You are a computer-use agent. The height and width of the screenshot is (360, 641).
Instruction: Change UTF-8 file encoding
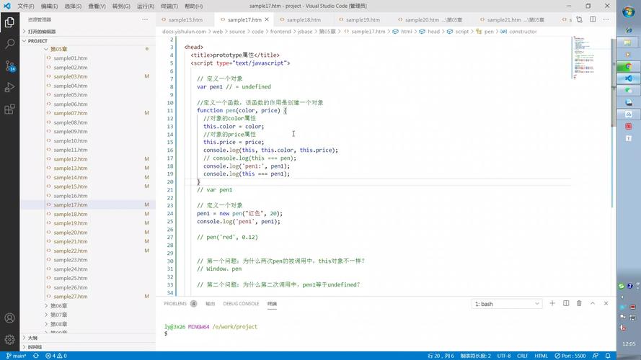[503, 356]
